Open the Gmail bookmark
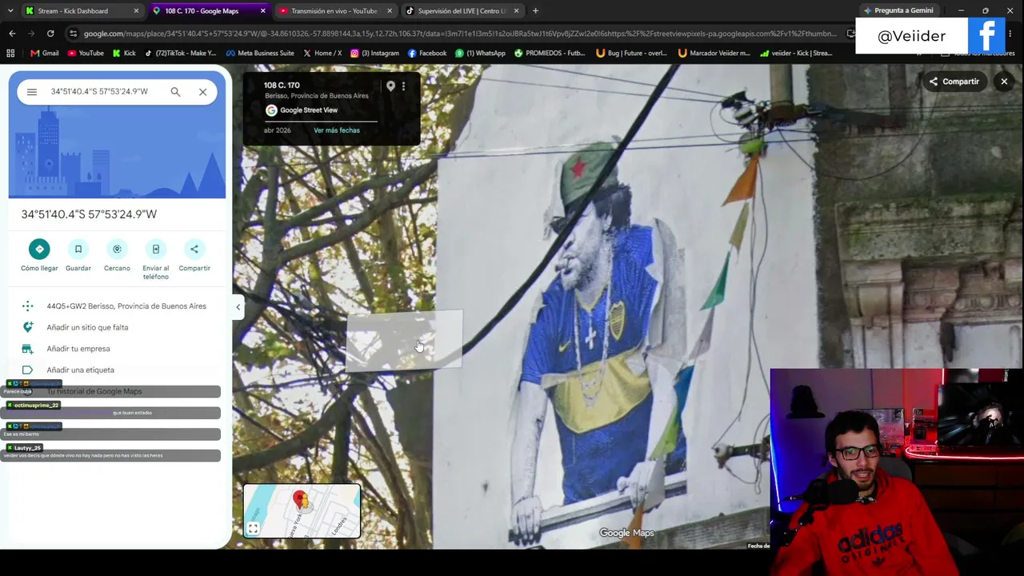The image size is (1024, 576). click(45, 54)
